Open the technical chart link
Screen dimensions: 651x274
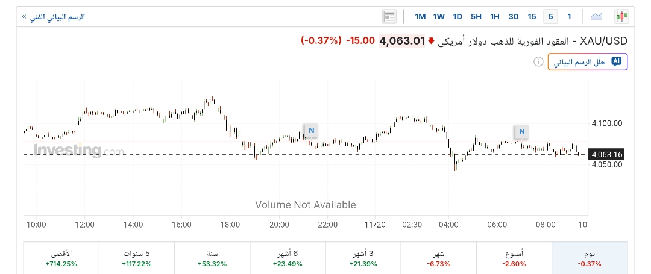pyautogui.click(x=53, y=17)
